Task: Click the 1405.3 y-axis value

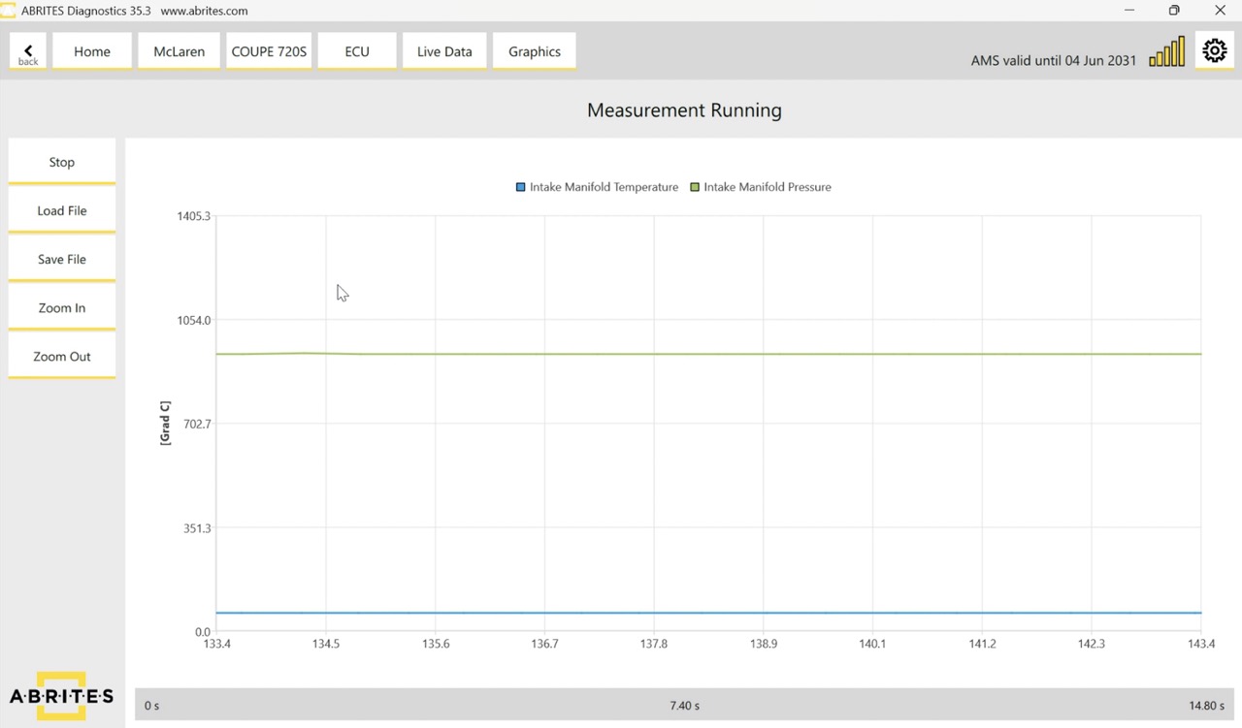Action: coord(193,215)
